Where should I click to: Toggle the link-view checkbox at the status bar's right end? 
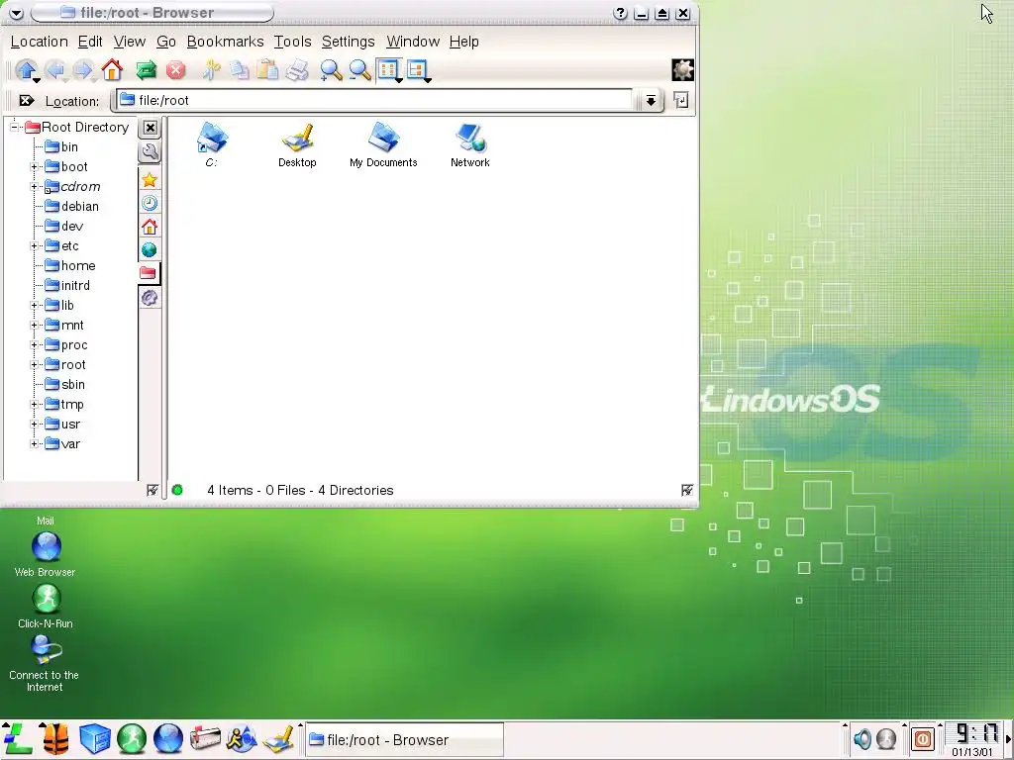[687, 491]
